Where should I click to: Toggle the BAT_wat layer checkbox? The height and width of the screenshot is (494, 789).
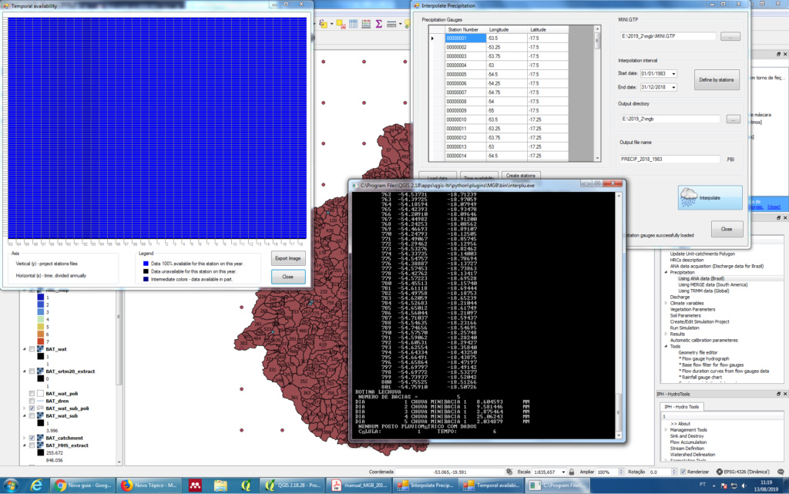click(x=32, y=349)
